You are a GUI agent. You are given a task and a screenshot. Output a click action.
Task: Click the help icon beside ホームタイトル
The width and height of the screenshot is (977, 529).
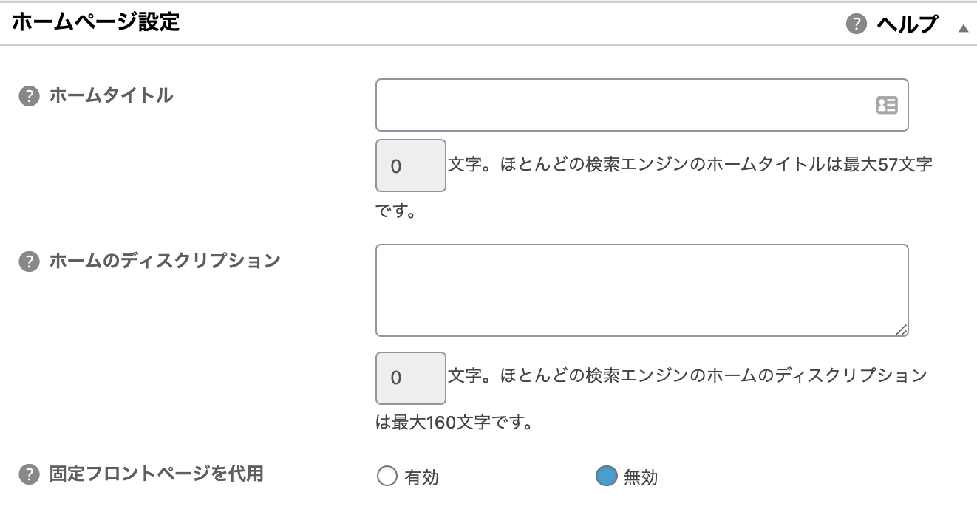point(29,97)
